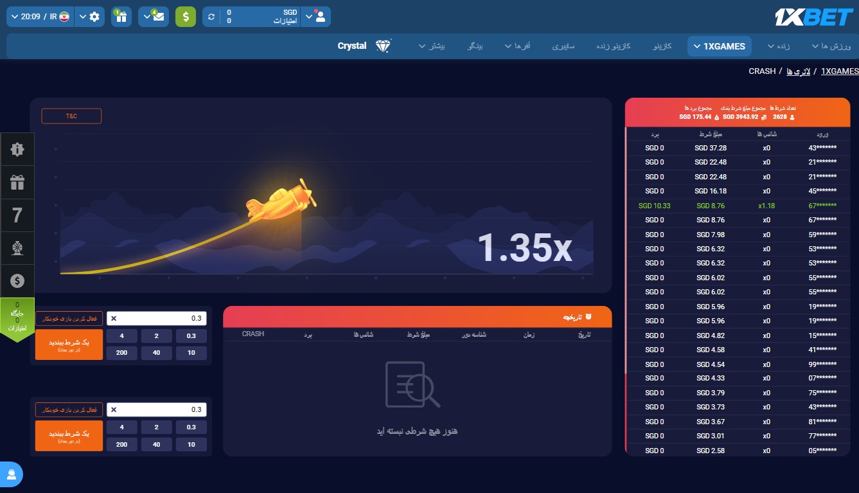
Task: Enable autoplay in first bet panel
Action: click(x=69, y=318)
